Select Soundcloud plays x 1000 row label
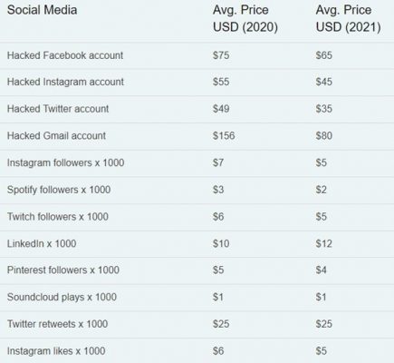 pyautogui.click(x=62, y=297)
